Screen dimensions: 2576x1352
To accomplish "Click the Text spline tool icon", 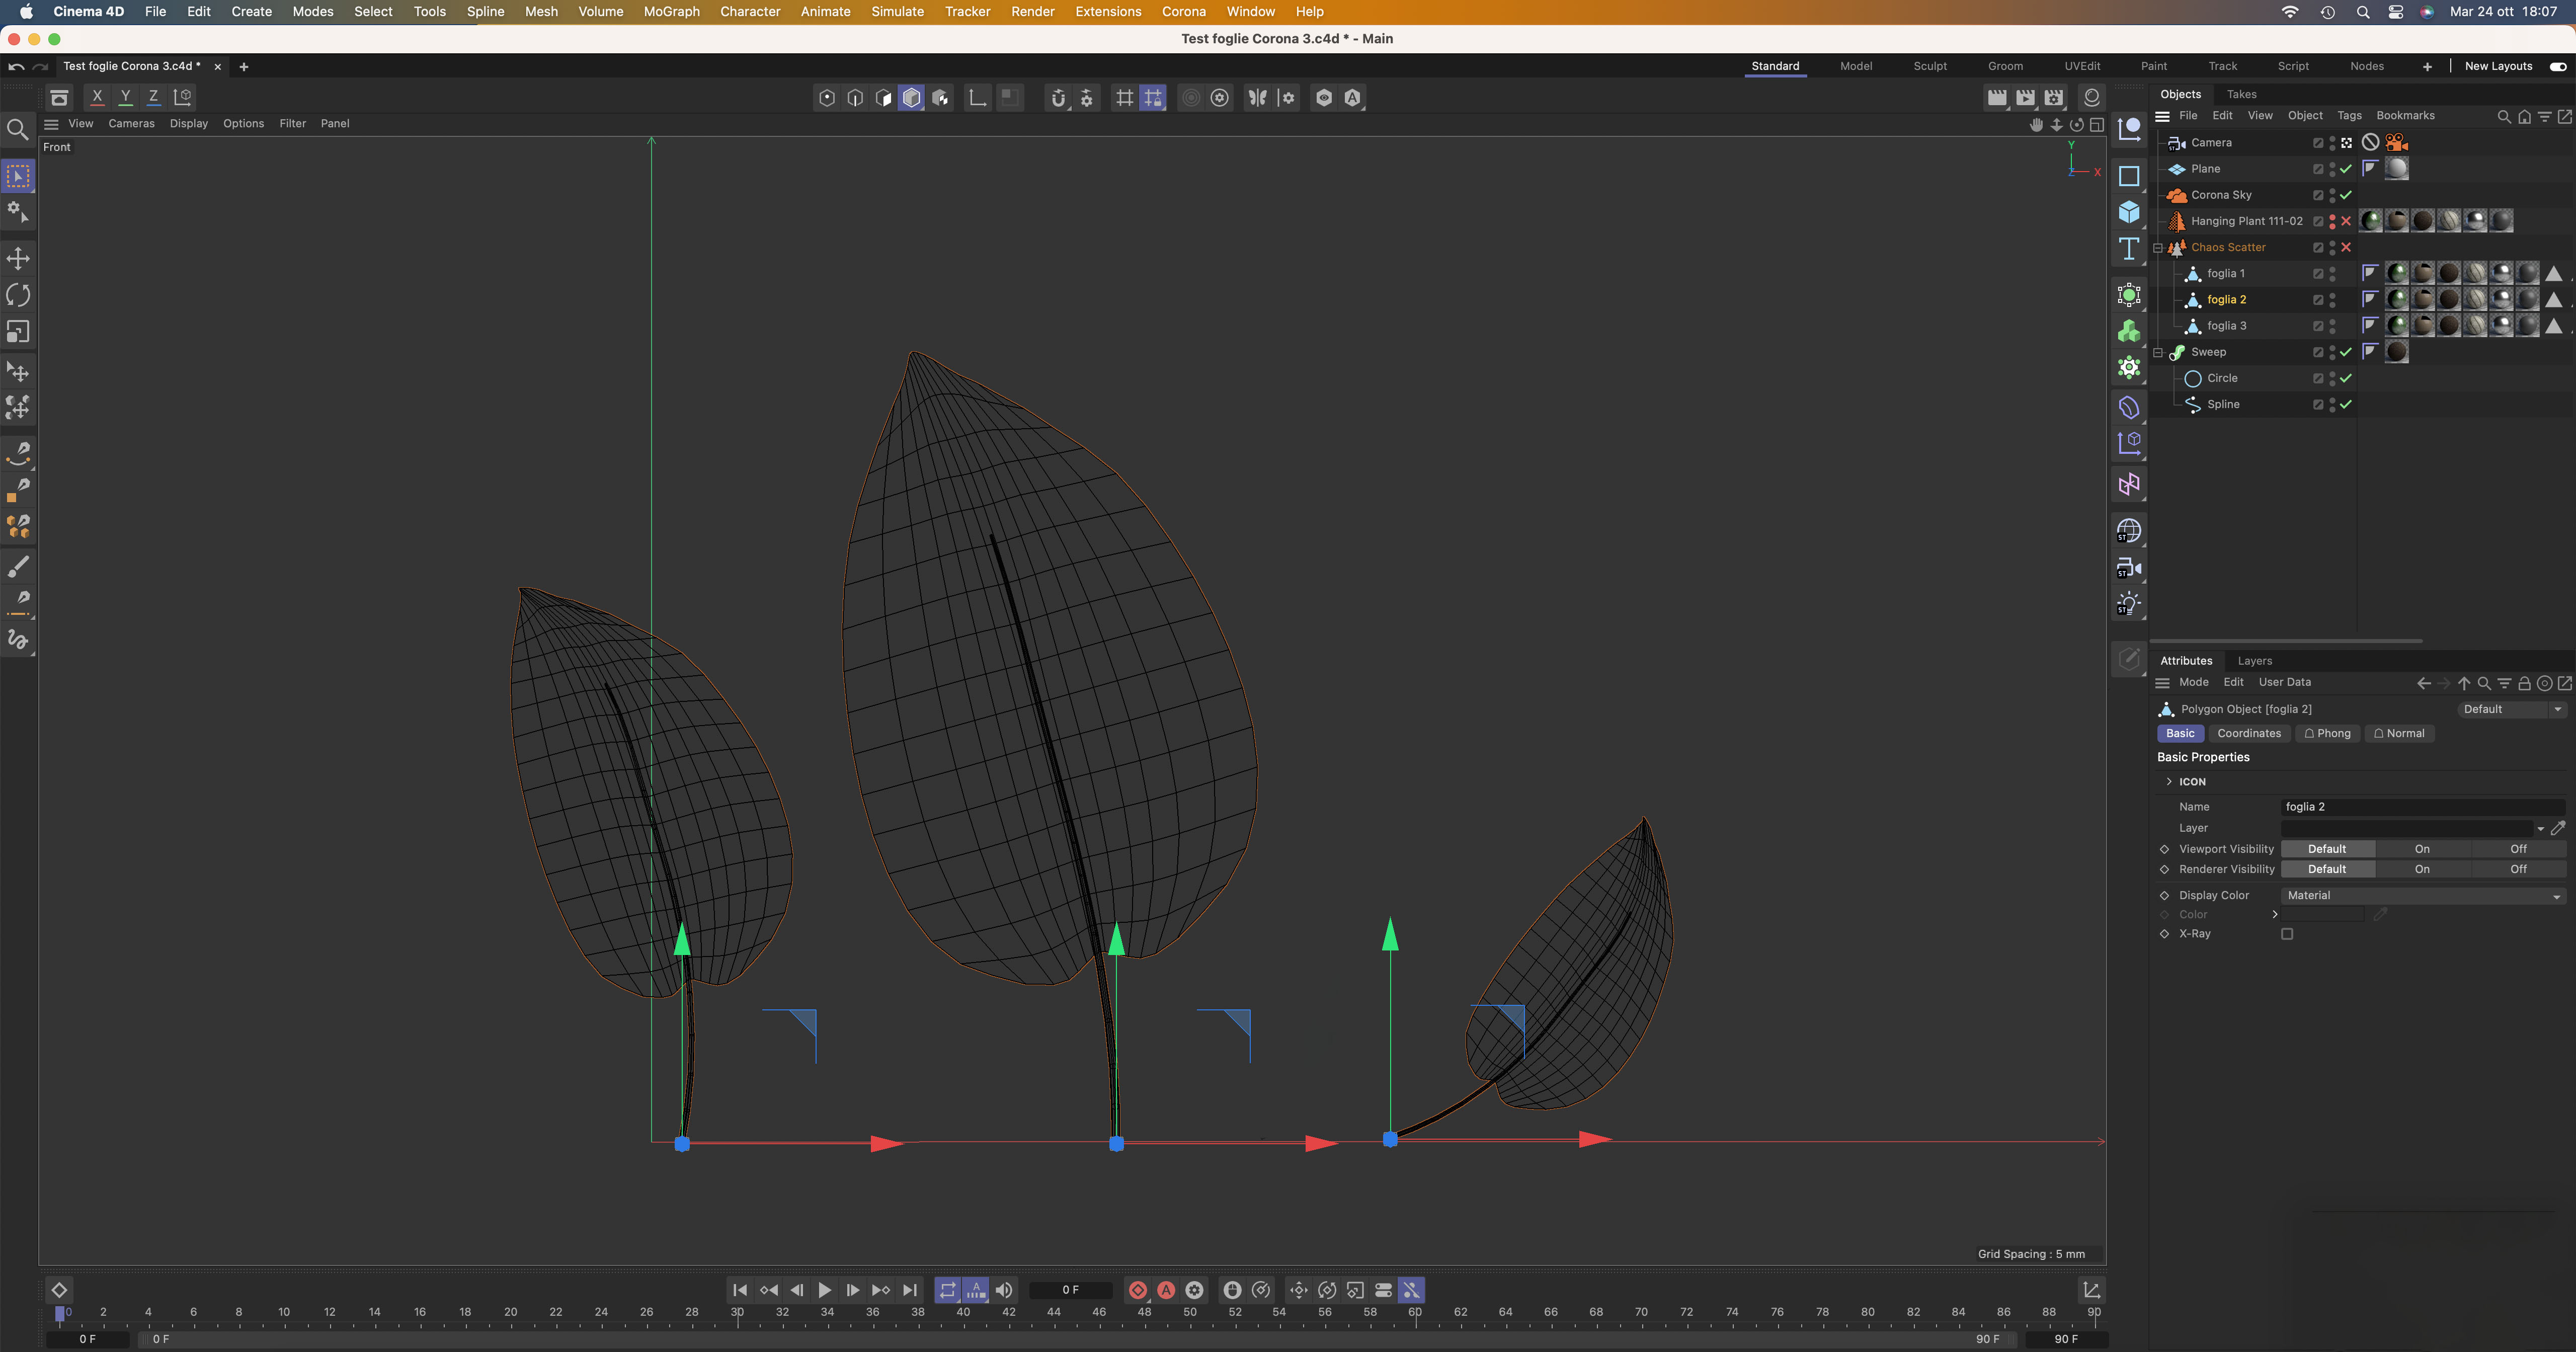I will [2129, 249].
